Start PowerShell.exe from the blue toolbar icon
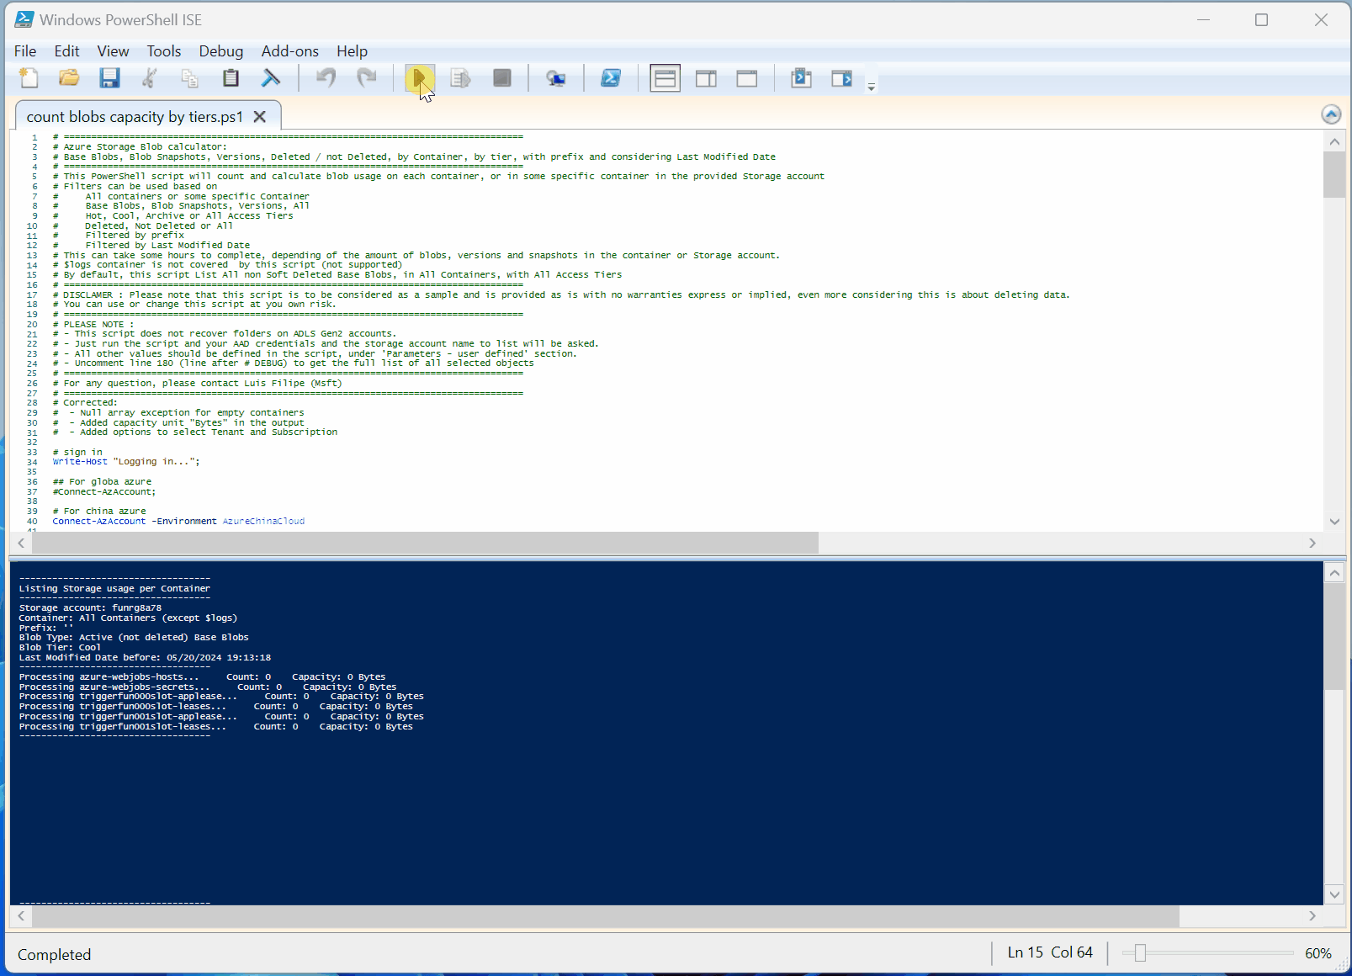The image size is (1352, 976). tap(611, 78)
